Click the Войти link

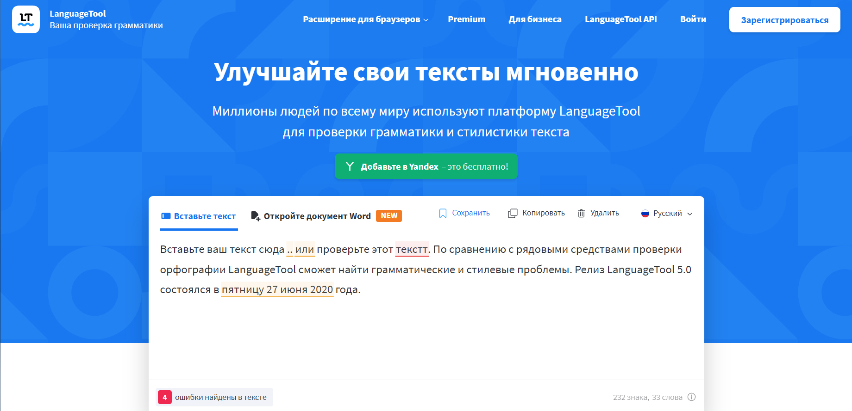tap(693, 19)
